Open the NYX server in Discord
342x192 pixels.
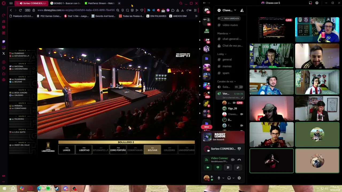tap(207, 49)
